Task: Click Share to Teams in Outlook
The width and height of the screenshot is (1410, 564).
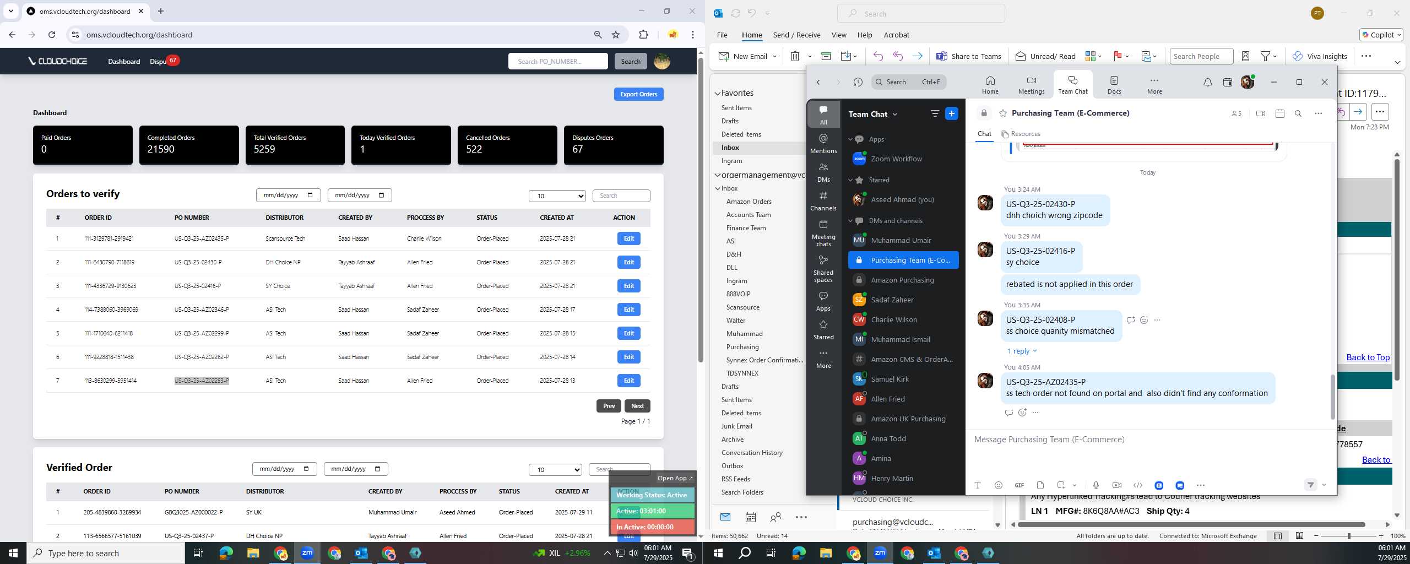Action: [968, 56]
